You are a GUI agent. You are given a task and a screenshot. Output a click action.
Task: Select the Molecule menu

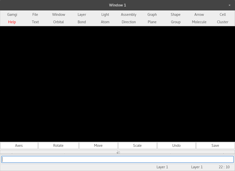[x=199, y=22]
